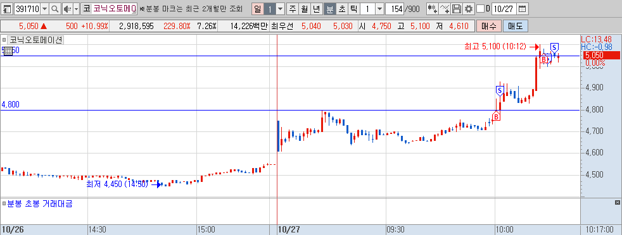Click the table grid icon on chart
The image size is (622, 235).
[8, 51]
